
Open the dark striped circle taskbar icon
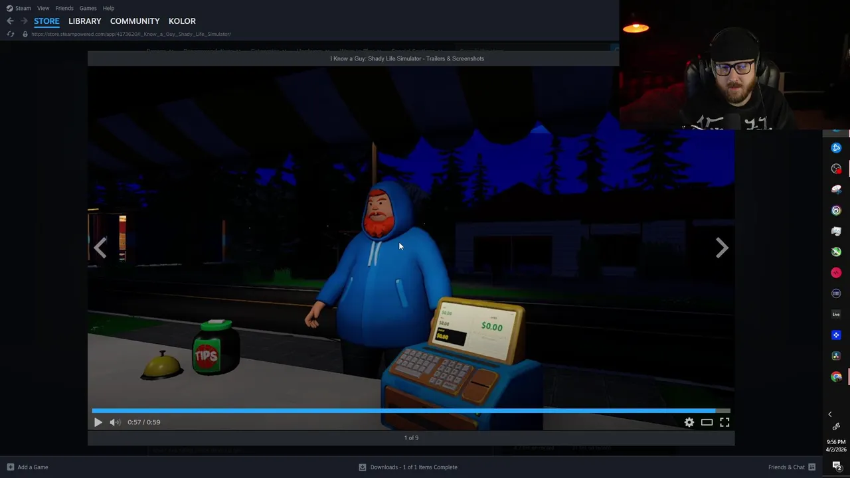point(836,293)
